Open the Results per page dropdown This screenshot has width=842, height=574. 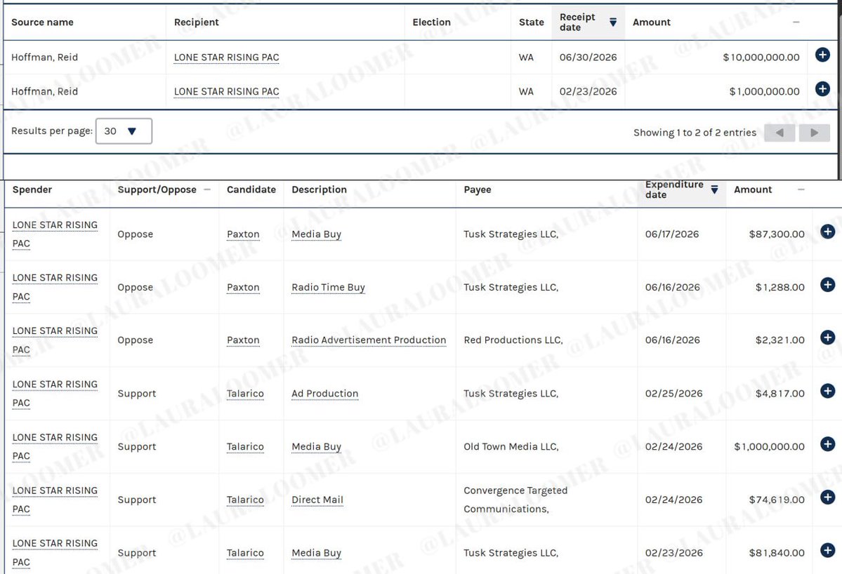(x=124, y=131)
